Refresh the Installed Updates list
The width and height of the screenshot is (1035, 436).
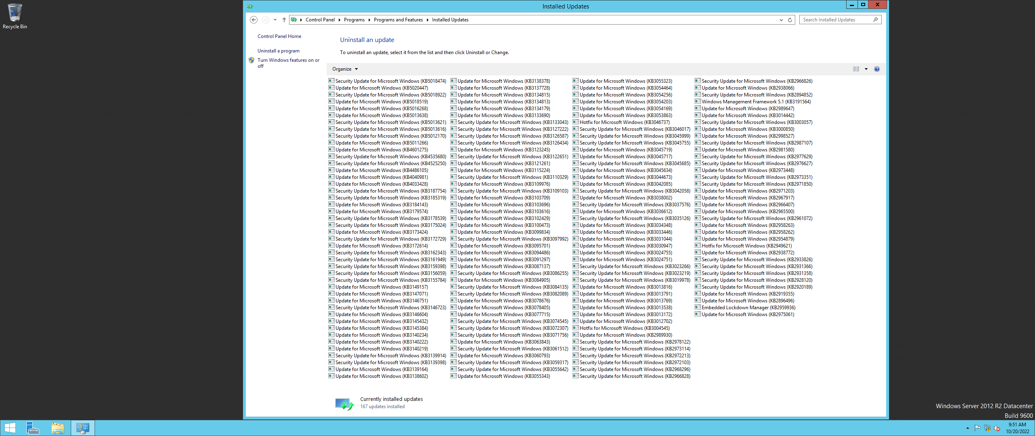tap(790, 20)
